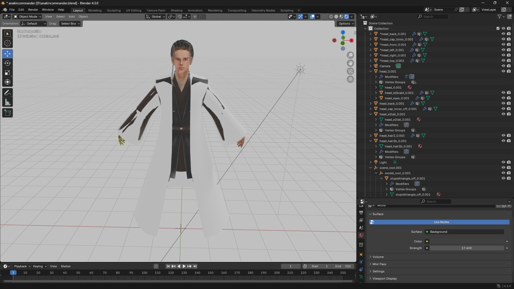Toggle viewport overlays
Image resolution: width=514 pixels, height=289 pixels.
click(x=312, y=17)
